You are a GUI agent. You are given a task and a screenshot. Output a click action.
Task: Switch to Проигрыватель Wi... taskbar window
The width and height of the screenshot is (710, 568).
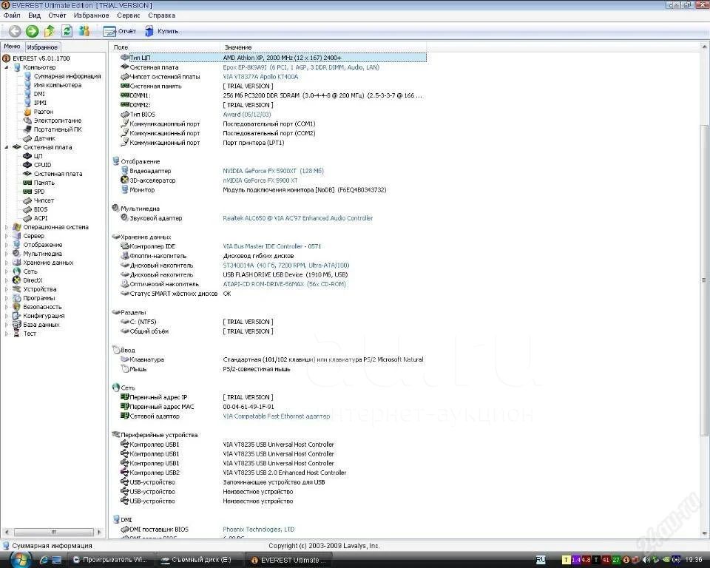pyautogui.click(x=112, y=561)
